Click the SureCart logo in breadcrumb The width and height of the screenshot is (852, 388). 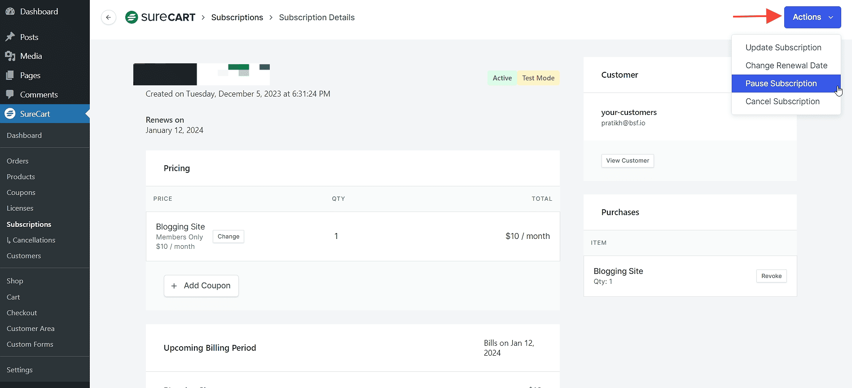coord(160,18)
